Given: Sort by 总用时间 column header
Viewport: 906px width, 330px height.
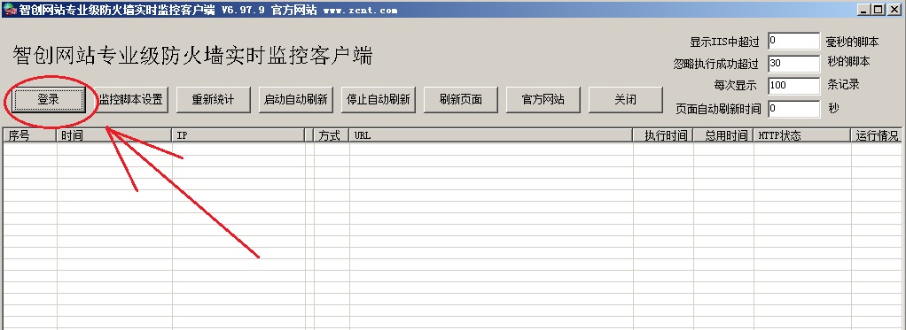Looking at the screenshot, I should point(723,135).
